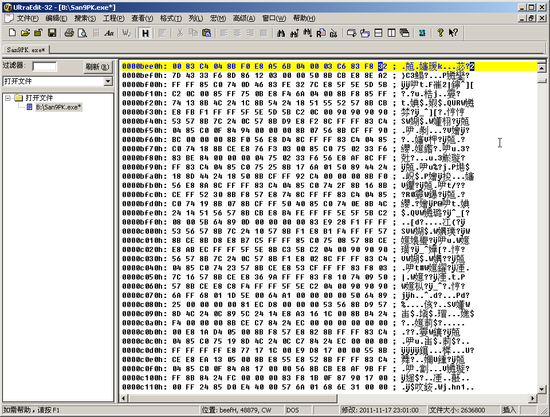Open the 帮助(H) menu
This screenshot has width=550, height=417.
[x=304, y=18]
